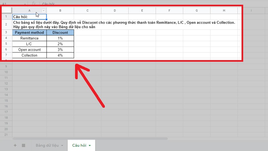
Task: Select row 3 header
Action: (6, 33)
